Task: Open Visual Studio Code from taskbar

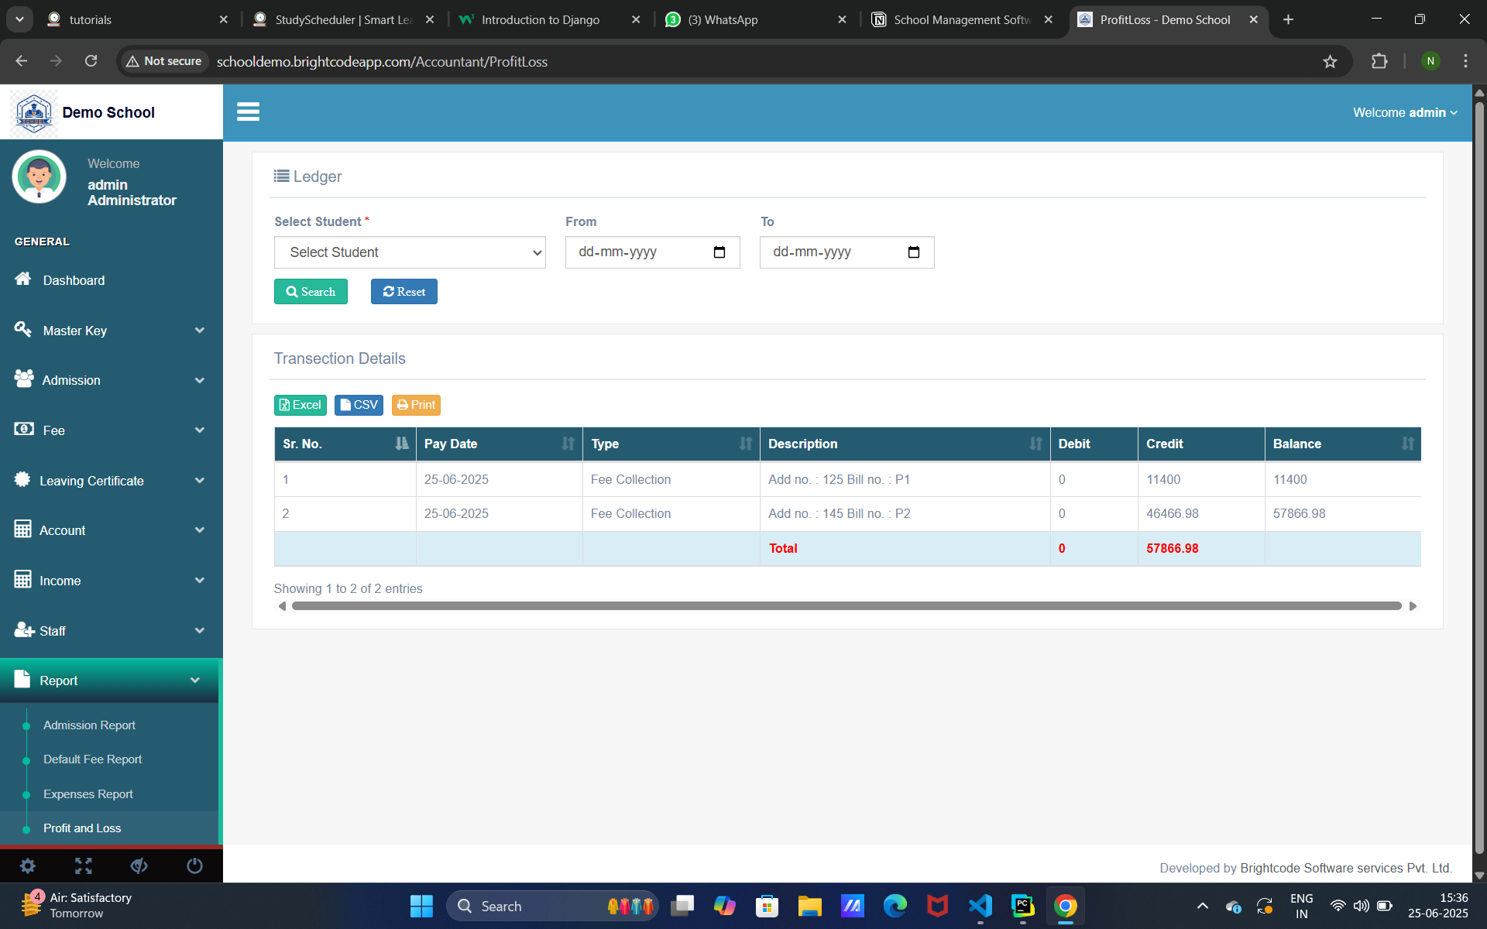Action: click(x=980, y=906)
